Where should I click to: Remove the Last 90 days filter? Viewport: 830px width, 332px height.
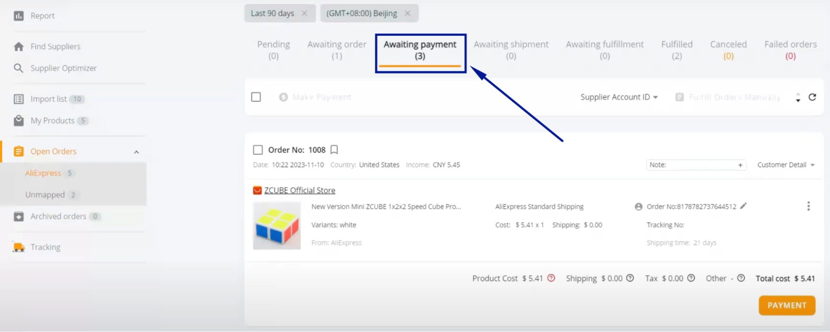pyautogui.click(x=304, y=13)
